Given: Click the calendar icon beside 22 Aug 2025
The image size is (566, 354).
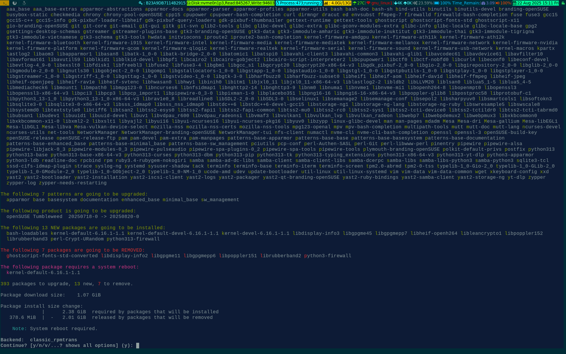Looking at the screenshot, I should click(x=514, y=3).
